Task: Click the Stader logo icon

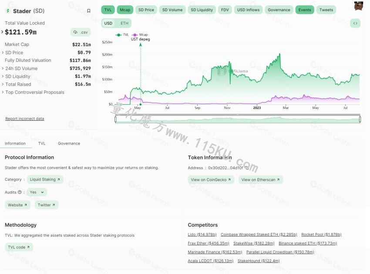Action: click(8, 11)
